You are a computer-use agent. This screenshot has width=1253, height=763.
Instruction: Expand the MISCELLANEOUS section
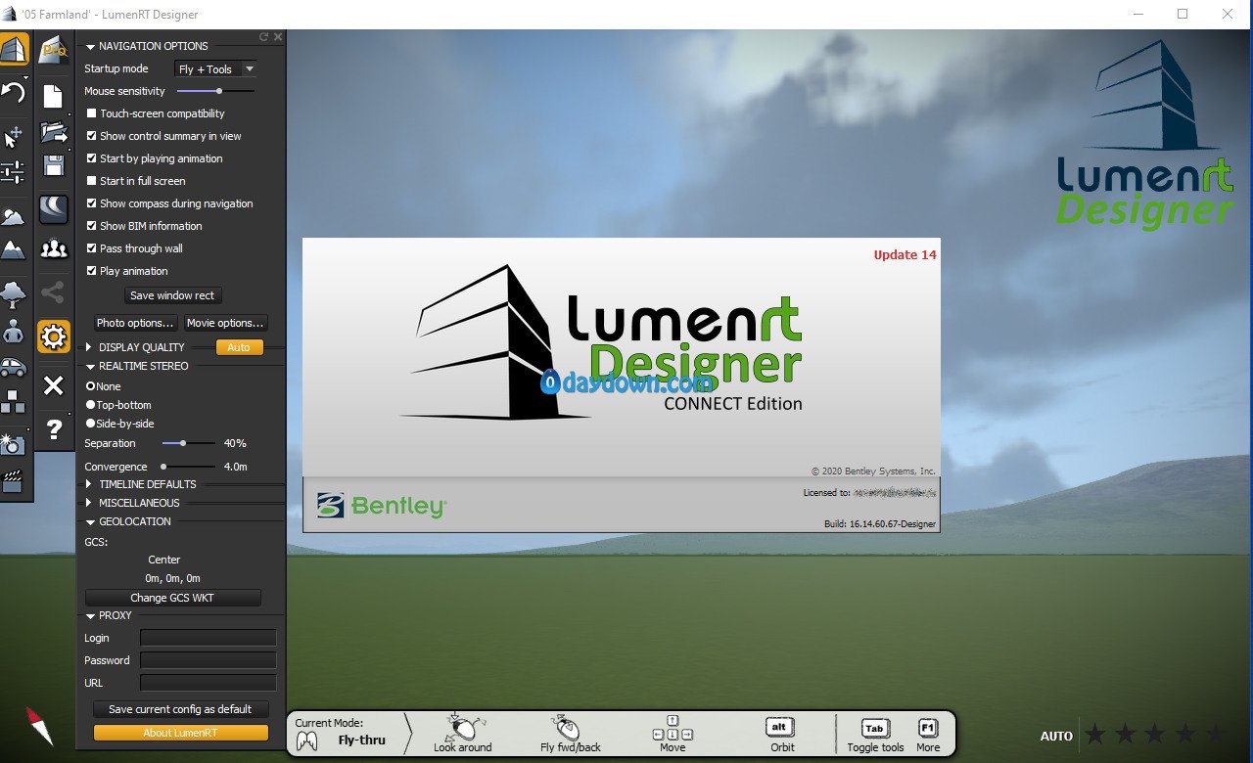point(90,503)
